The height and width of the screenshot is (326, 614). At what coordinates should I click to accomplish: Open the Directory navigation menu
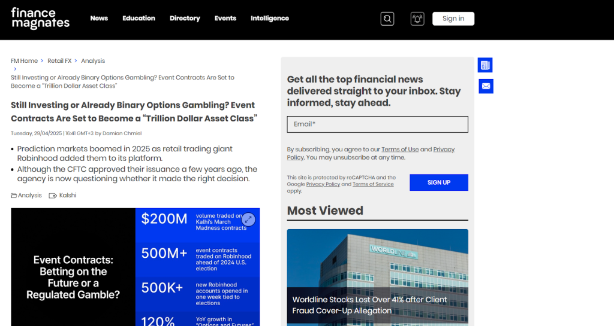[185, 19]
